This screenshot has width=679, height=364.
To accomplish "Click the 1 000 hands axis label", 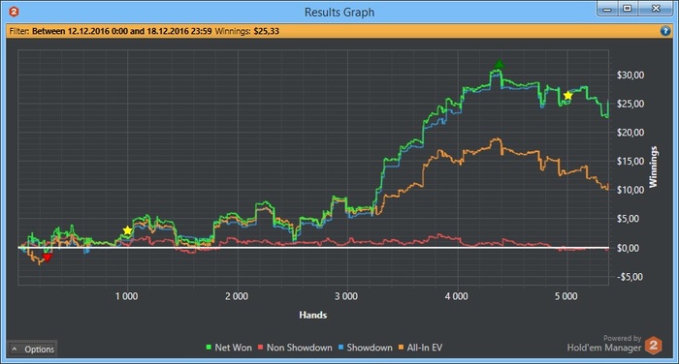I will [126, 296].
